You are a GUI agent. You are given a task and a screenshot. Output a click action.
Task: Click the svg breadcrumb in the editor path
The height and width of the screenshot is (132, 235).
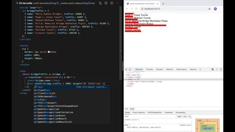coord(53,3)
